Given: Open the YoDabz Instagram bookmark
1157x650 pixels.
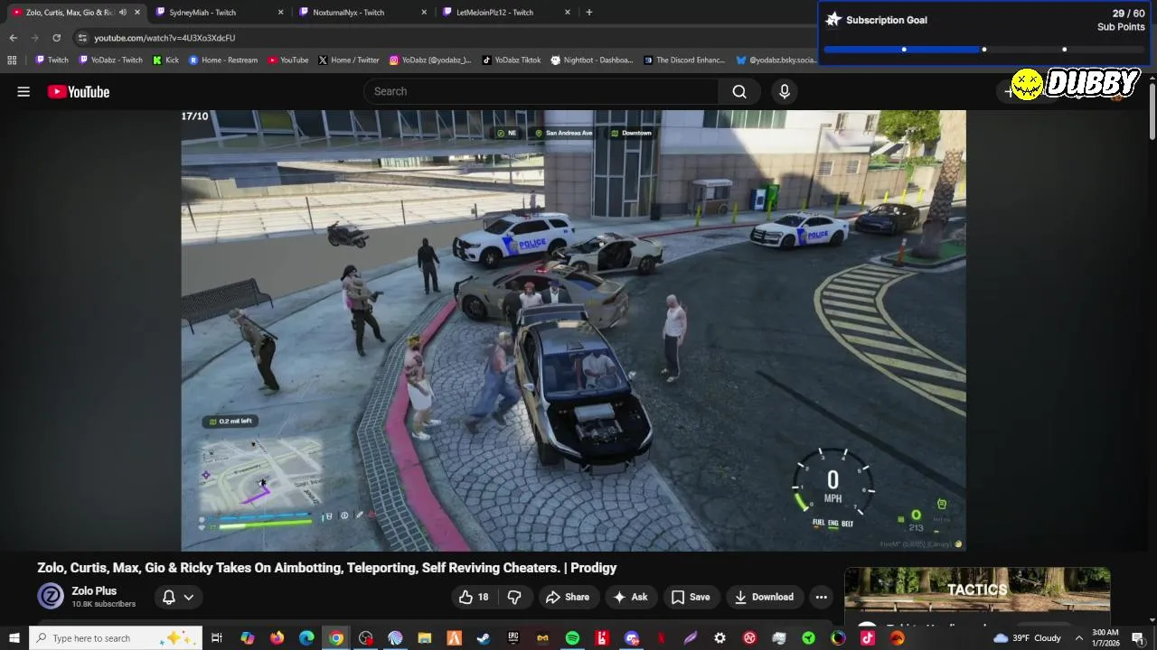Looking at the screenshot, I should [430, 60].
